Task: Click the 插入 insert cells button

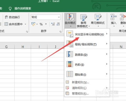Action: 114,21
